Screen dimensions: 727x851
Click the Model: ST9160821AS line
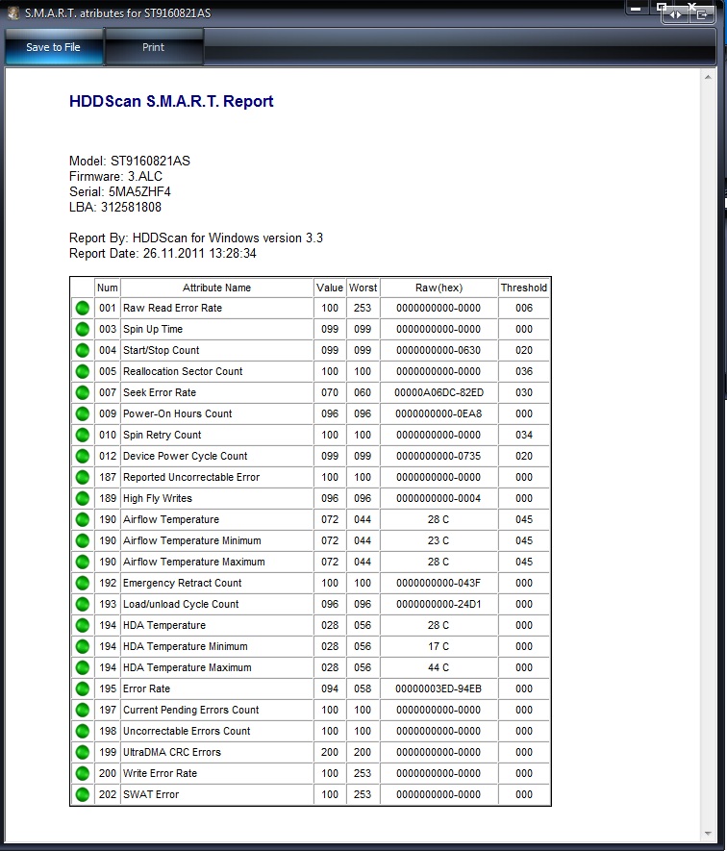[129, 162]
